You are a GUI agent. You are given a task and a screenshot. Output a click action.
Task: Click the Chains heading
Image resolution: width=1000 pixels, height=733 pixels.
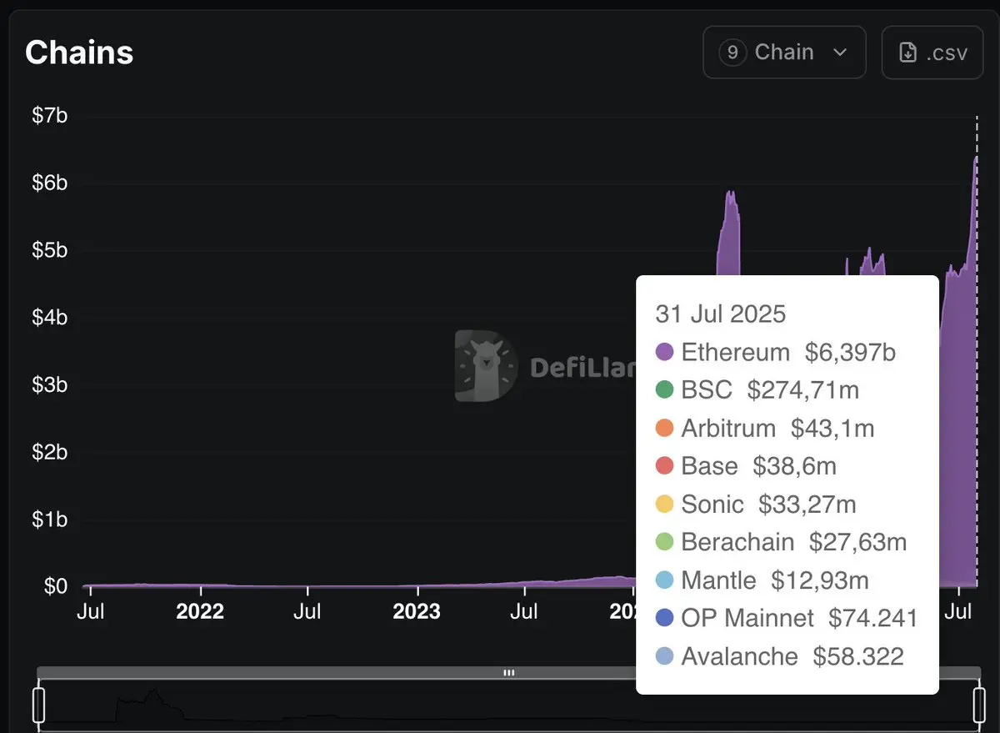pos(79,53)
